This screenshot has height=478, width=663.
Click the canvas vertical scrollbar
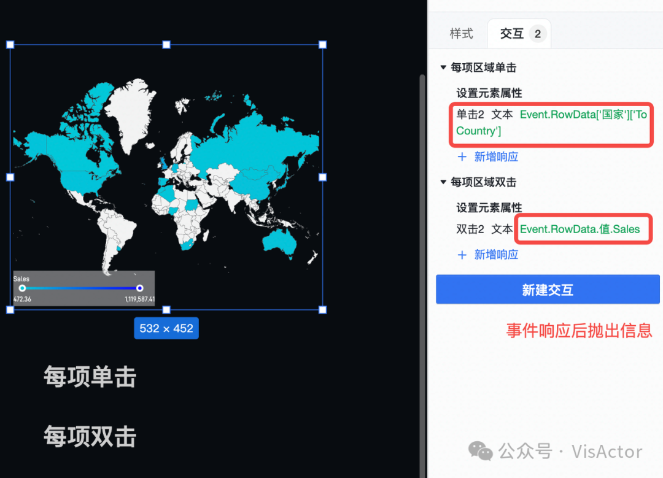click(422, 275)
